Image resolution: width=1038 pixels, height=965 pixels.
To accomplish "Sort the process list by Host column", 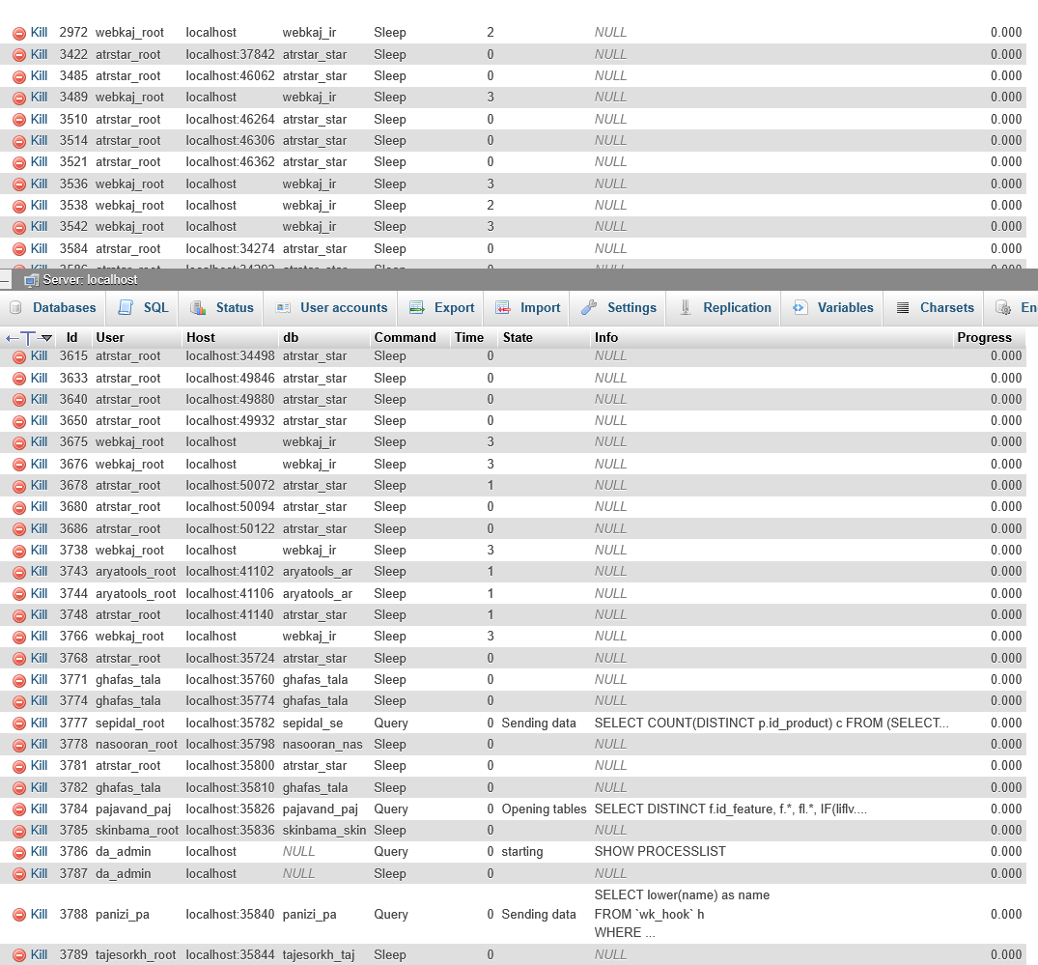I will tap(201, 337).
